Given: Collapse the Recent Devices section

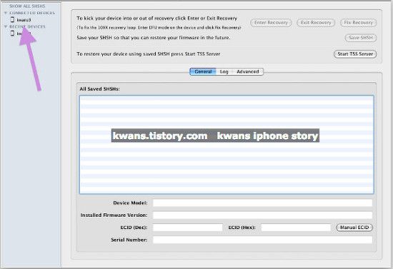Looking at the screenshot, I should tap(6, 26).
